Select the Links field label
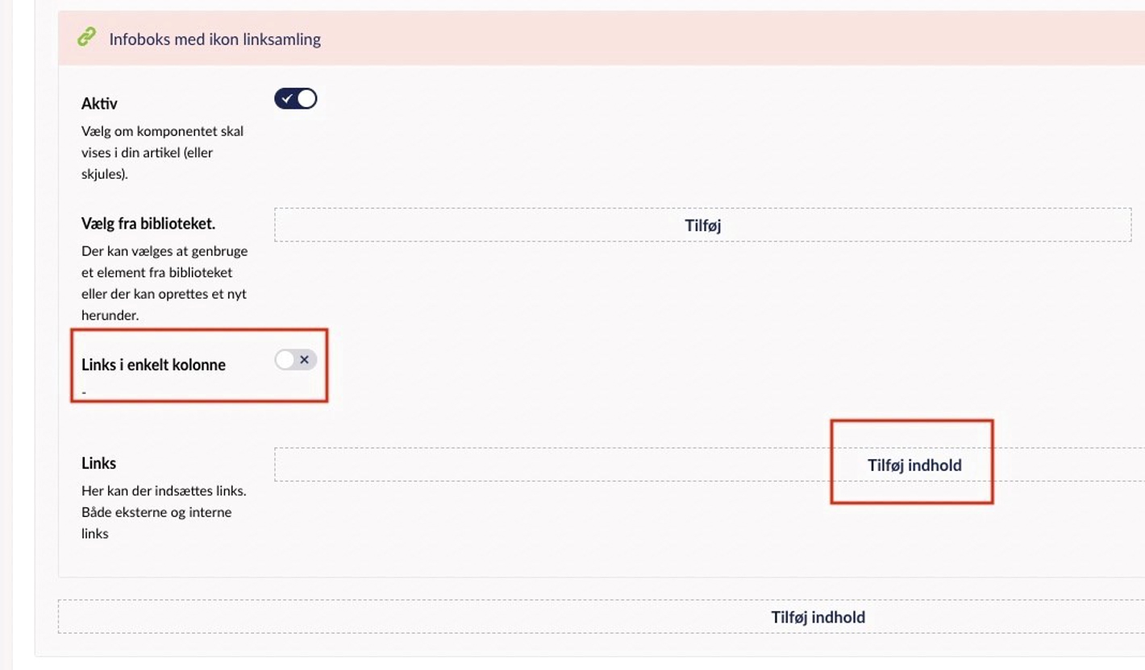1145x670 pixels. (98, 463)
